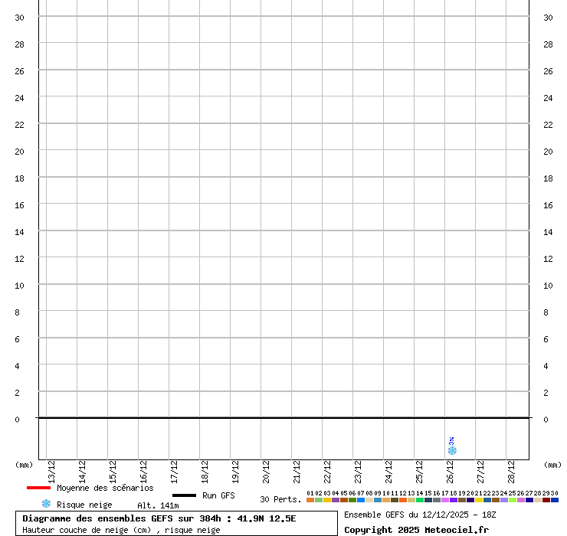Viewport: 567px width, 536px height.
Task: Click the red Moyenne des scénarios line sample
Action: pyautogui.click(x=38, y=488)
